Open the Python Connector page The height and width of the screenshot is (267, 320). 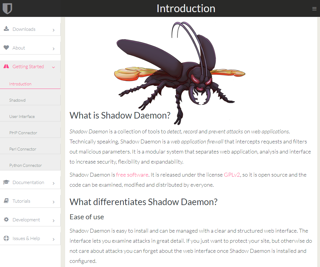26,165
